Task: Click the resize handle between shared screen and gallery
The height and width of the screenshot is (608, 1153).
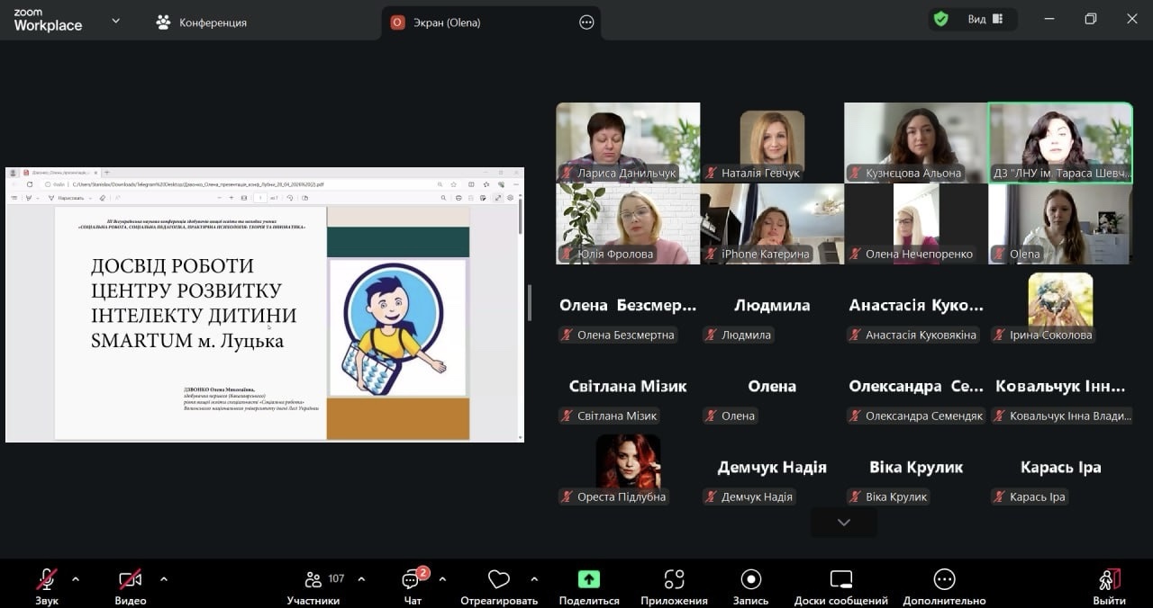Action: (x=530, y=303)
